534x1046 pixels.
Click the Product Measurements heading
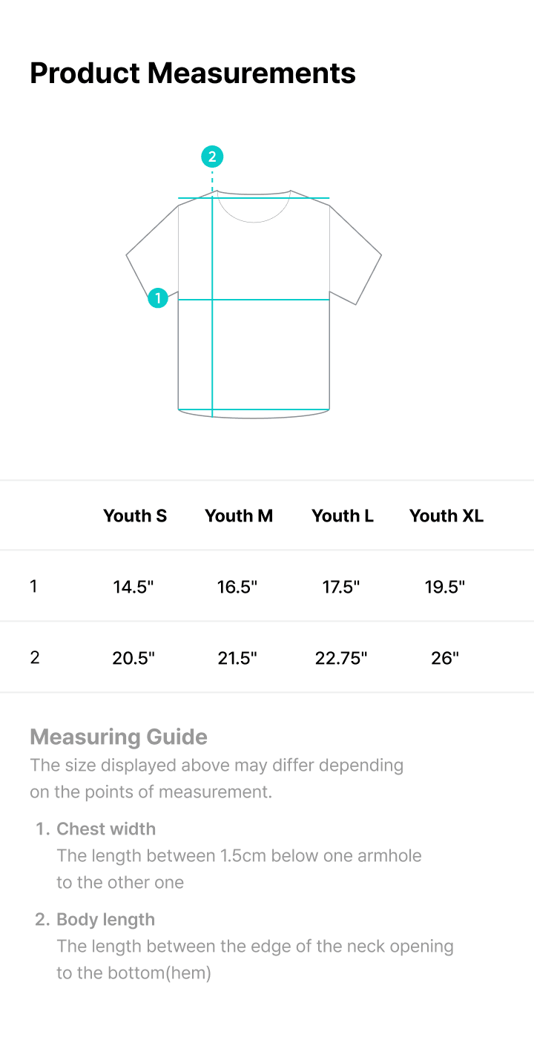(x=193, y=73)
